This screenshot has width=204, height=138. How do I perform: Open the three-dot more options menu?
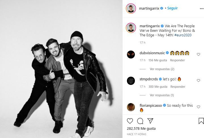pyautogui.click(x=202, y=9)
